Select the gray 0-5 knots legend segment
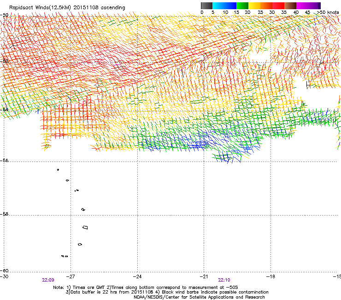Image resolution: width=341 pixels, height=300 pixels. (206, 6)
